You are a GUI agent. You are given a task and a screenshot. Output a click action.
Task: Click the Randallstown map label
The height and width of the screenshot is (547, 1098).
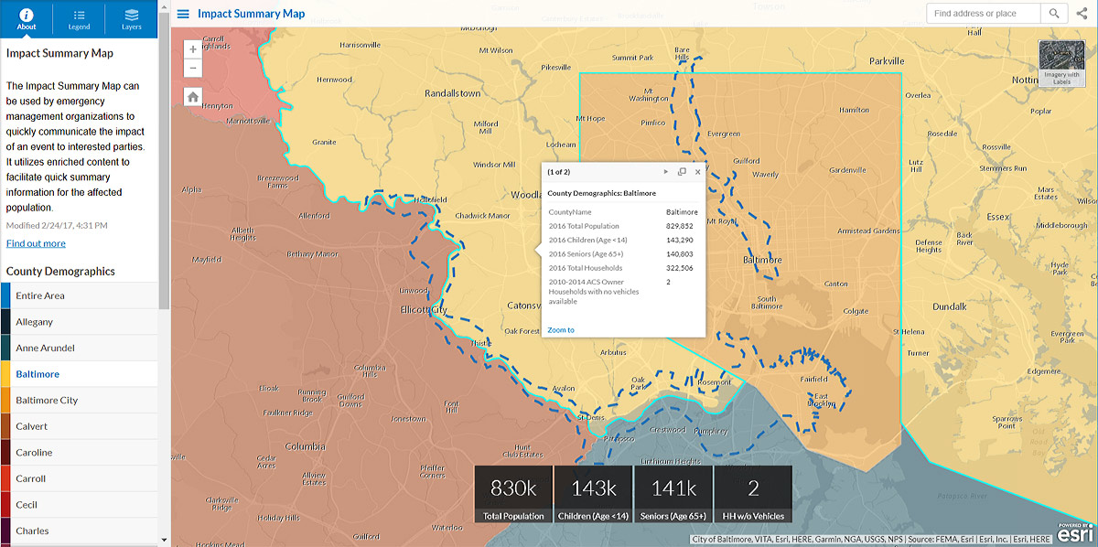[x=452, y=93]
